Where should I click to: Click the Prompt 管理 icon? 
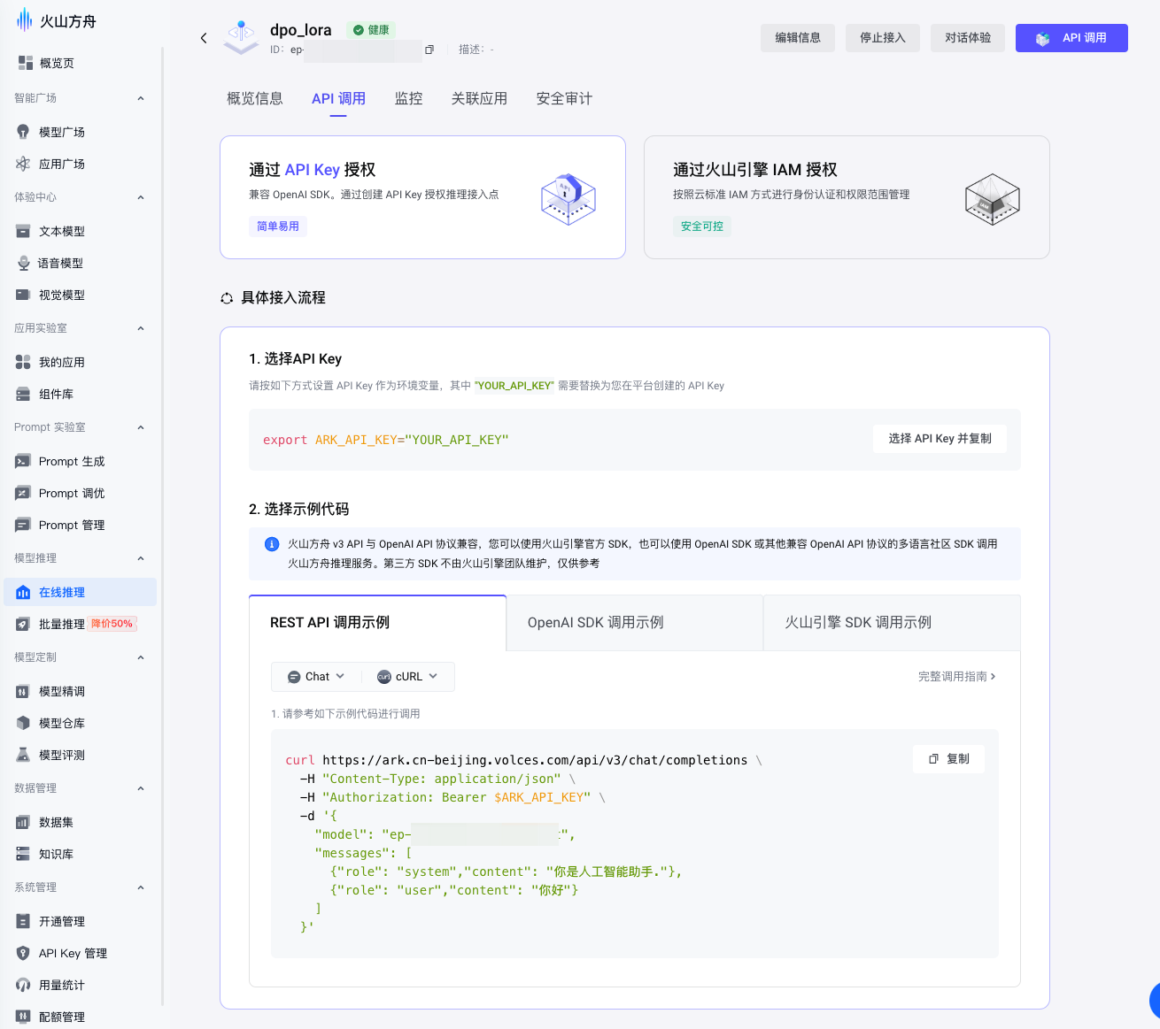coord(23,525)
